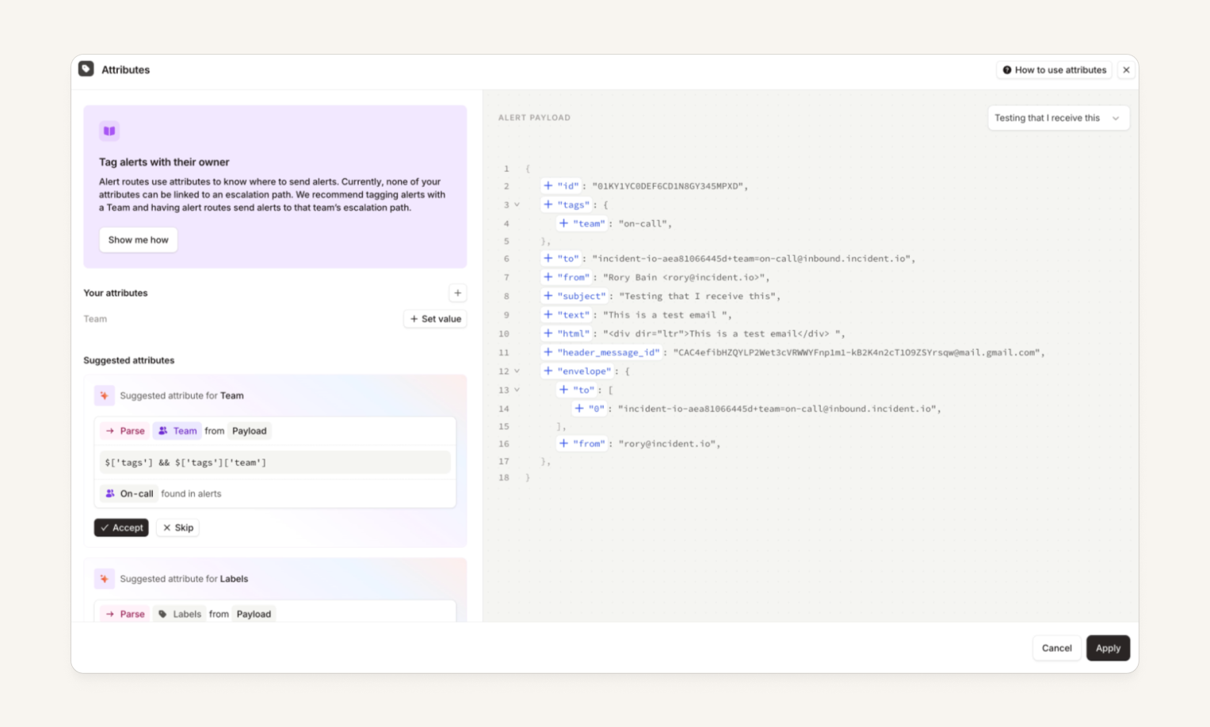Image resolution: width=1210 pixels, height=727 pixels.
Task: Click the "rory@incident.io" value on line 16
Action: pyautogui.click(x=667, y=443)
